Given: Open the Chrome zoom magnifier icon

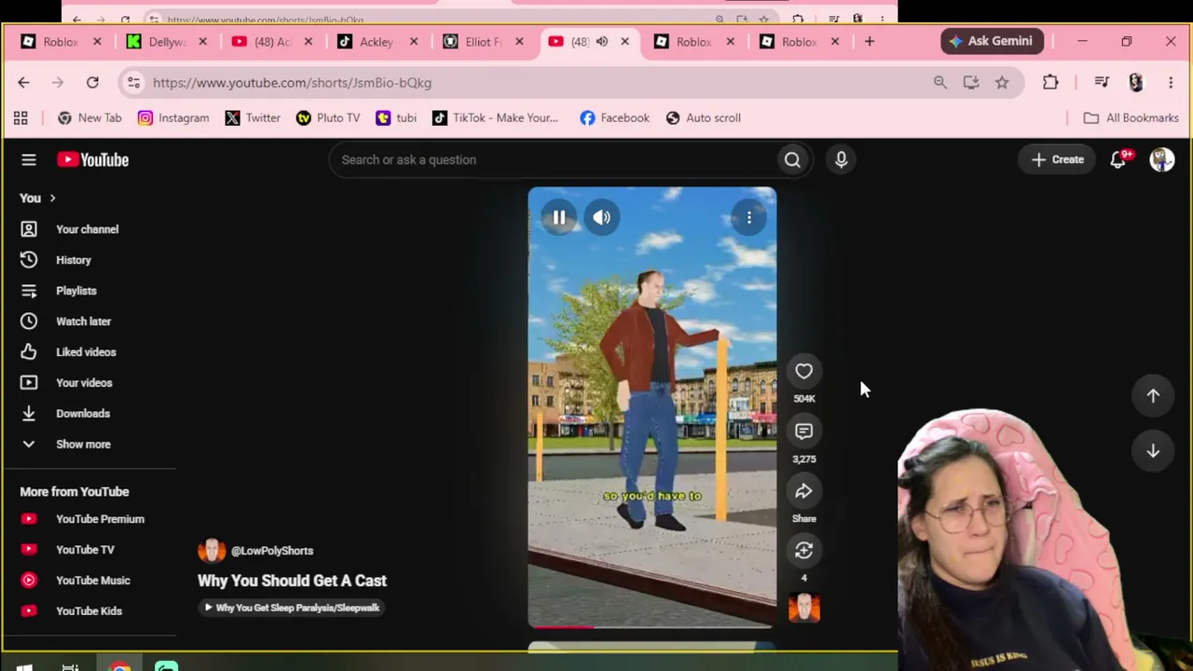Looking at the screenshot, I should pyautogui.click(x=939, y=83).
